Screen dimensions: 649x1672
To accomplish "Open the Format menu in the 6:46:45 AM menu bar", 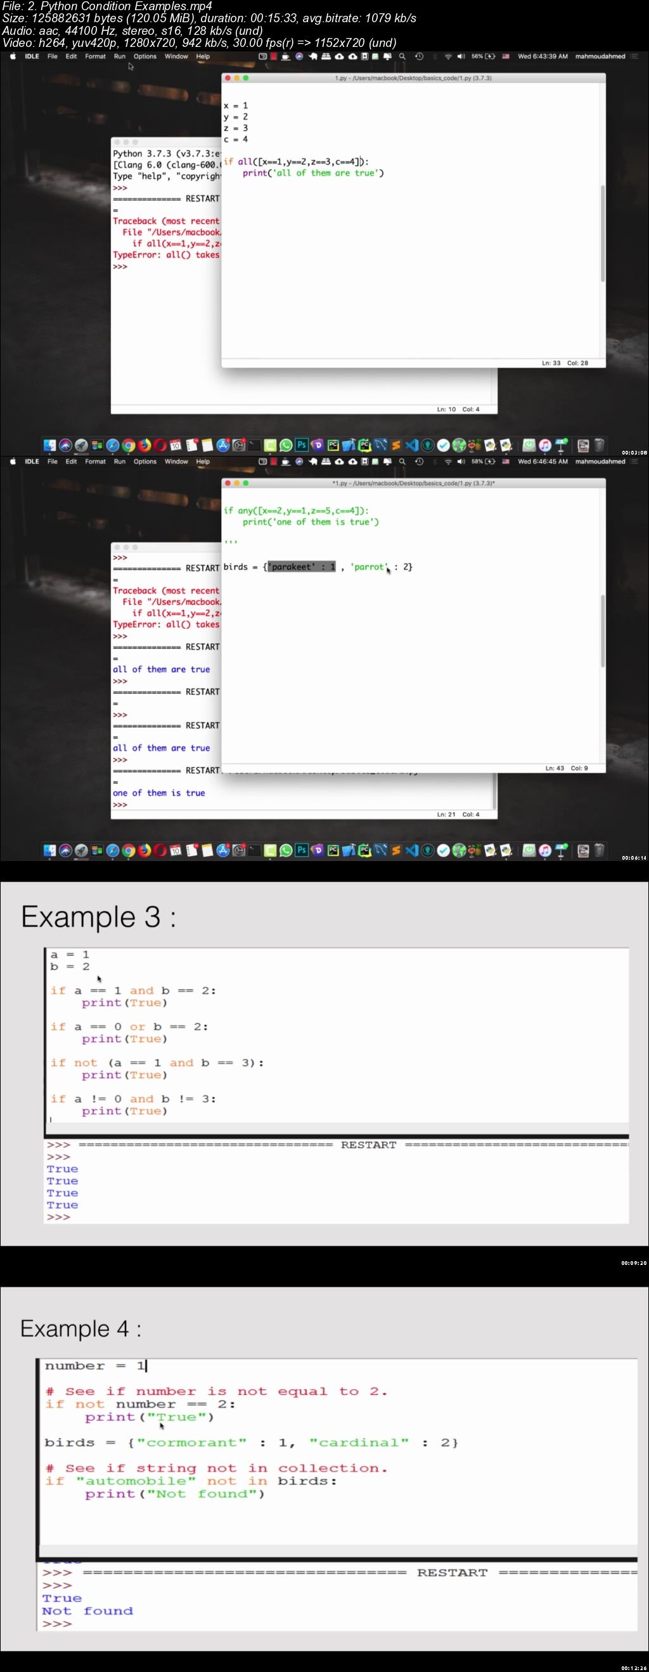I will pyautogui.click(x=95, y=462).
